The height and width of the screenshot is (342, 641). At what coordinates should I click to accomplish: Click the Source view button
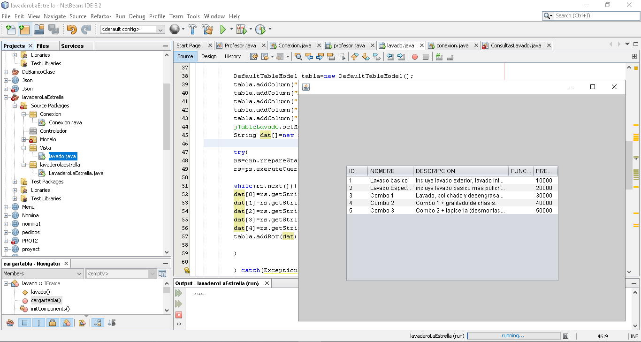click(185, 56)
